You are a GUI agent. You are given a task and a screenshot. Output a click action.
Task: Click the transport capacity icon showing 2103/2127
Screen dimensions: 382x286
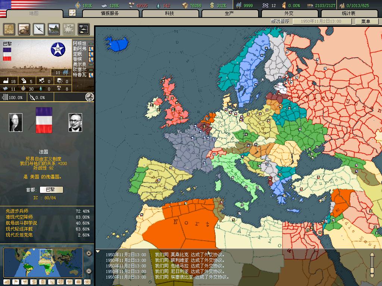tap(310, 6)
